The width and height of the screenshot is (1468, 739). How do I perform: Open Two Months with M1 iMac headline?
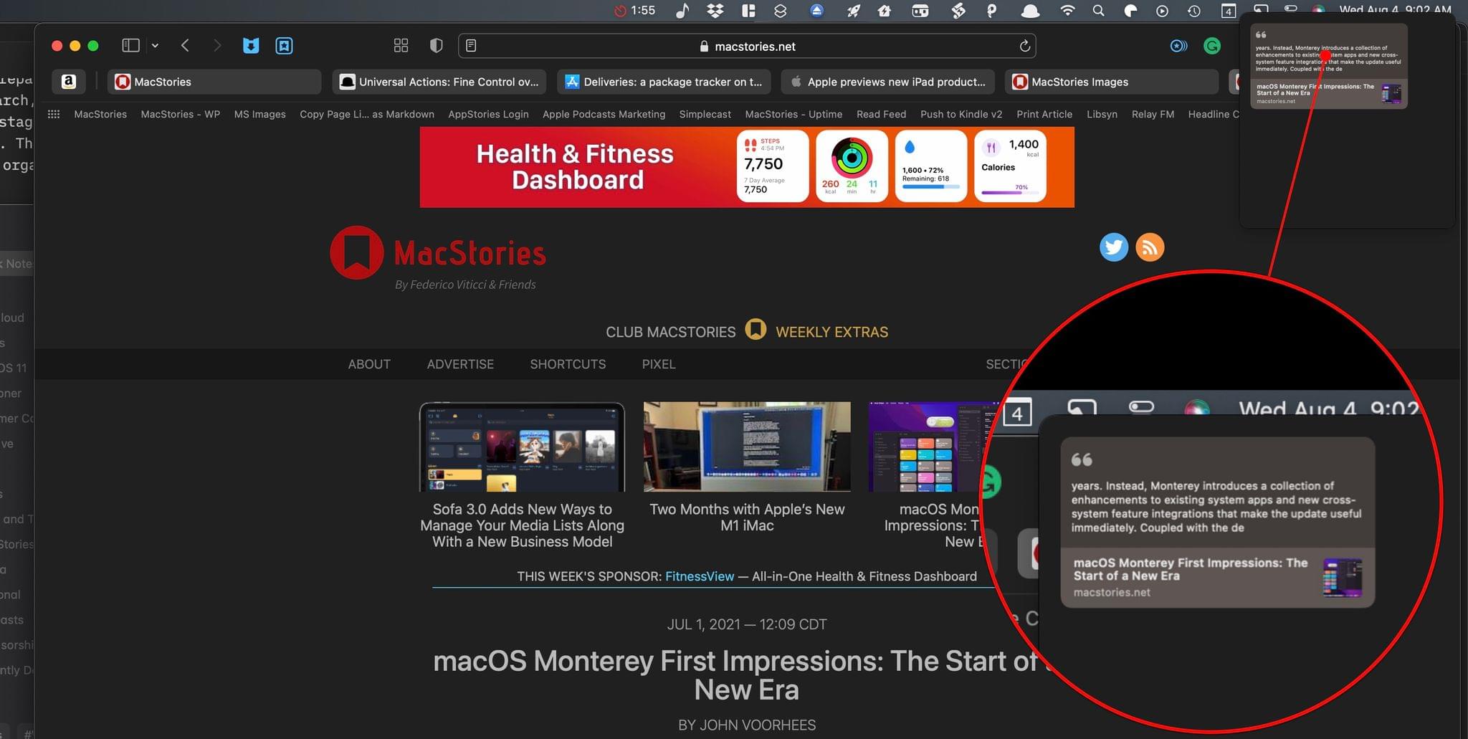click(747, 518)
